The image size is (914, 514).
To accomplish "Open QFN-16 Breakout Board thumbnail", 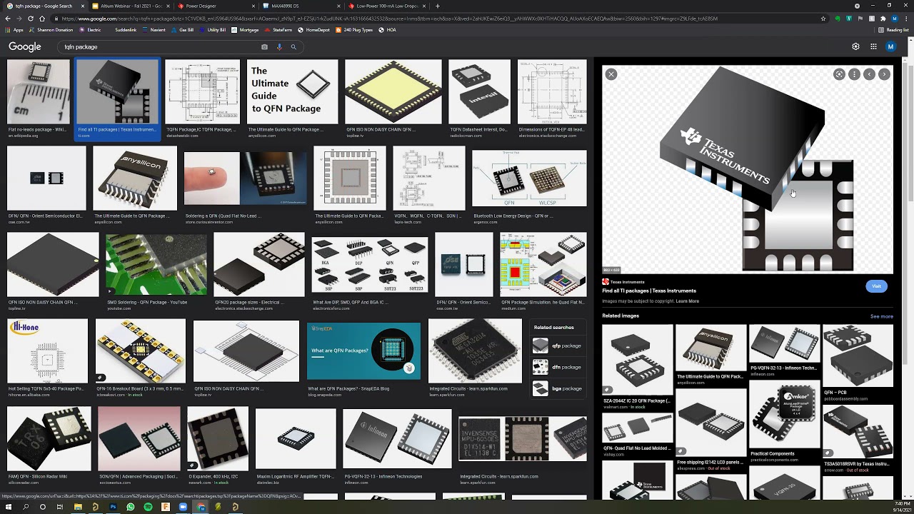I will pyautogui.click(x=140, y=351).
